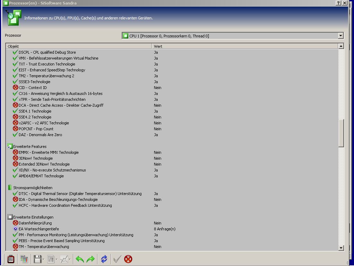This screenshot has width=354, height=266.
Task: Go back with the green left arrow
Action: point(80,259)
